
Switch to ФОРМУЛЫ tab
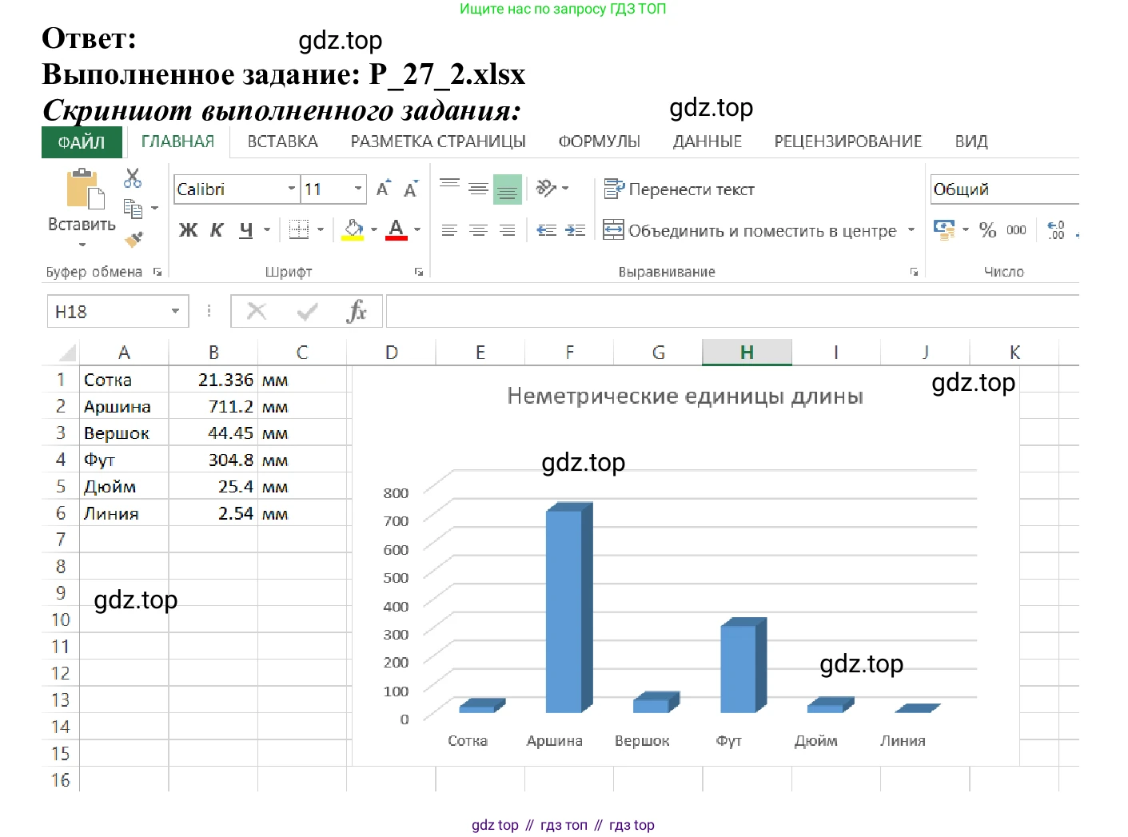(x=599, y=141)
